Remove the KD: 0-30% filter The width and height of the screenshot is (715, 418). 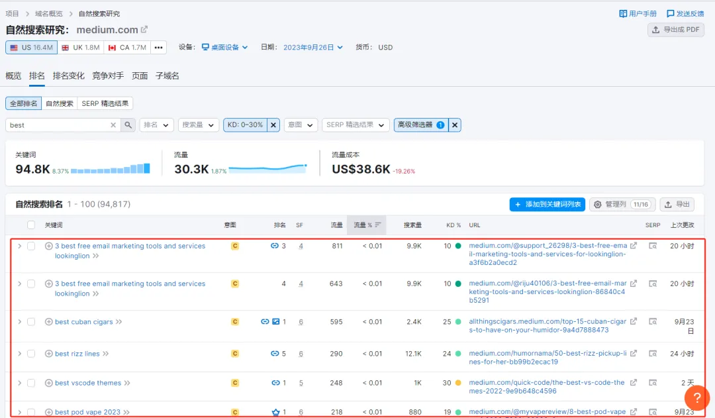click(x=273, y=125)
